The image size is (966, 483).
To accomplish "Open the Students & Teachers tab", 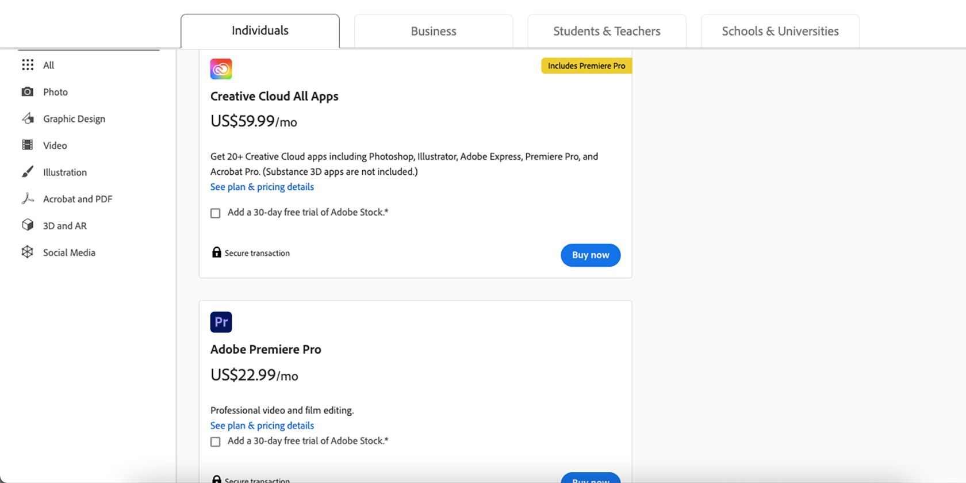I will [x=607, y=31].
